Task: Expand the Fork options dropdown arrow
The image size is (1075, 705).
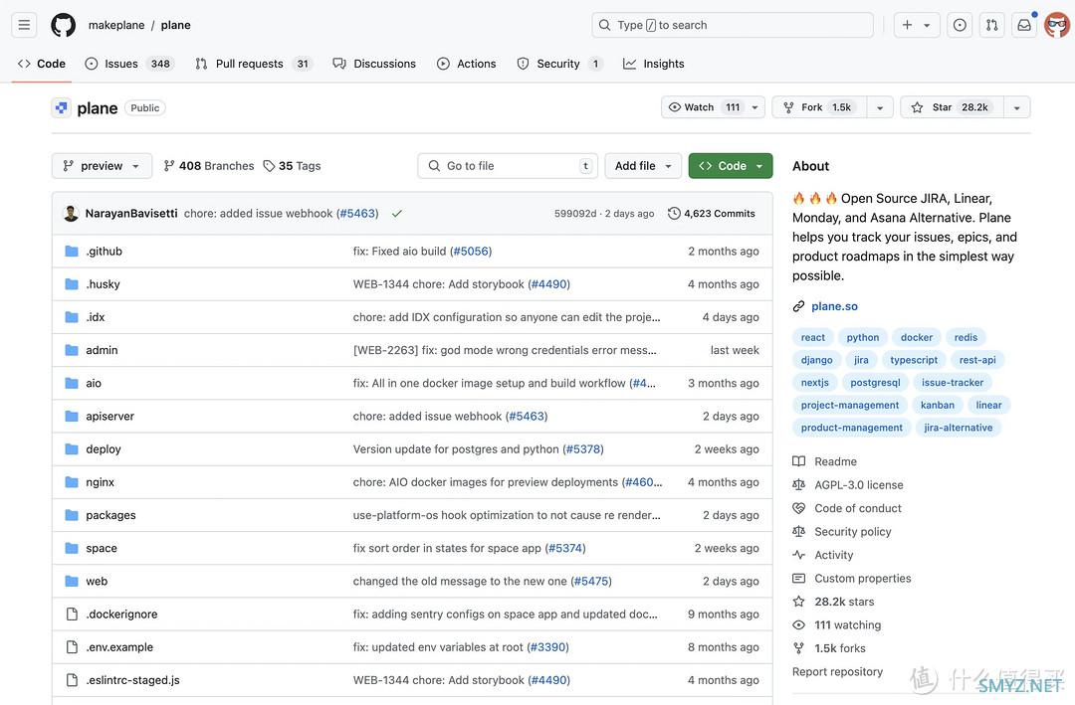Action: tap(880, 106)
